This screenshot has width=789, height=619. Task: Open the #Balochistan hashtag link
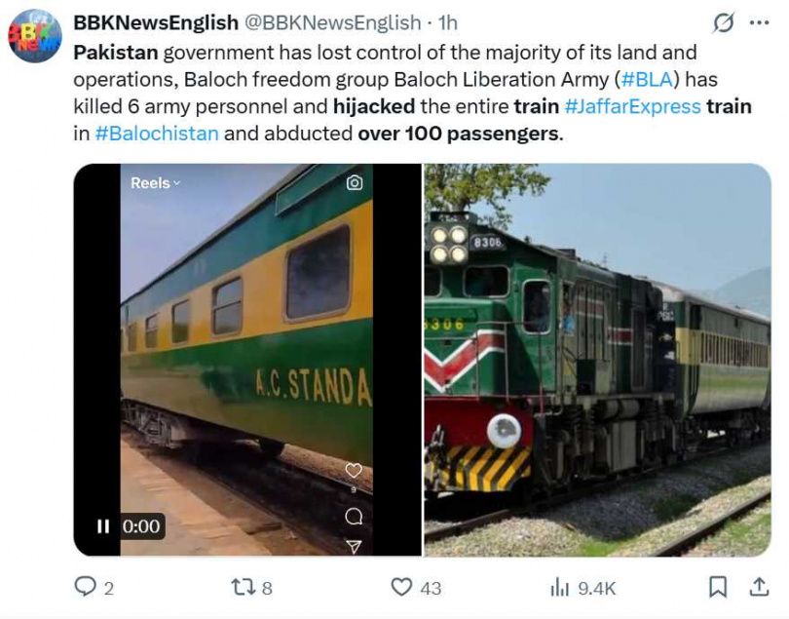157,134
